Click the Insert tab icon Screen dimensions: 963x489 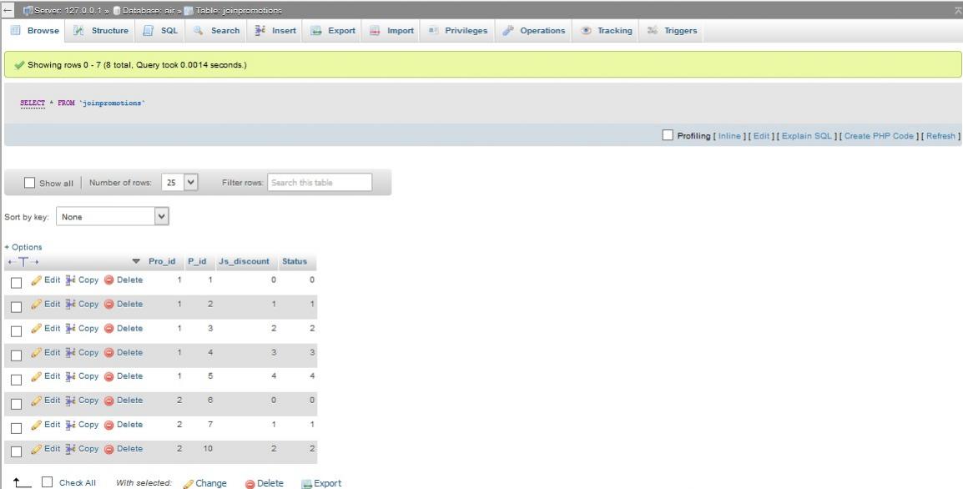[x=260, y=30]
